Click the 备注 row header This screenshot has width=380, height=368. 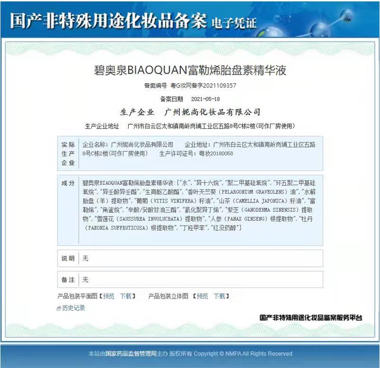(x=68, y=280)
